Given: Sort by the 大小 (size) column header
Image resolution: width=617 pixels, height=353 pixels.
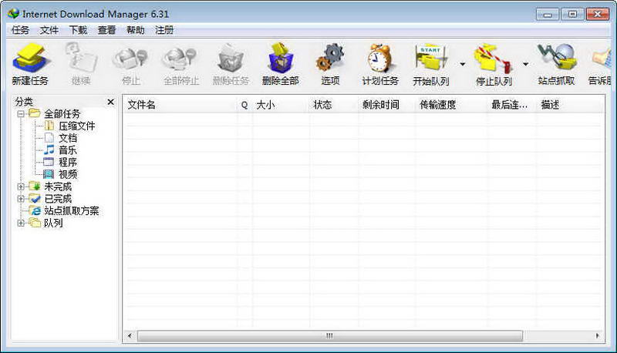Looking at the screenshot, I should tap(281, 105).
